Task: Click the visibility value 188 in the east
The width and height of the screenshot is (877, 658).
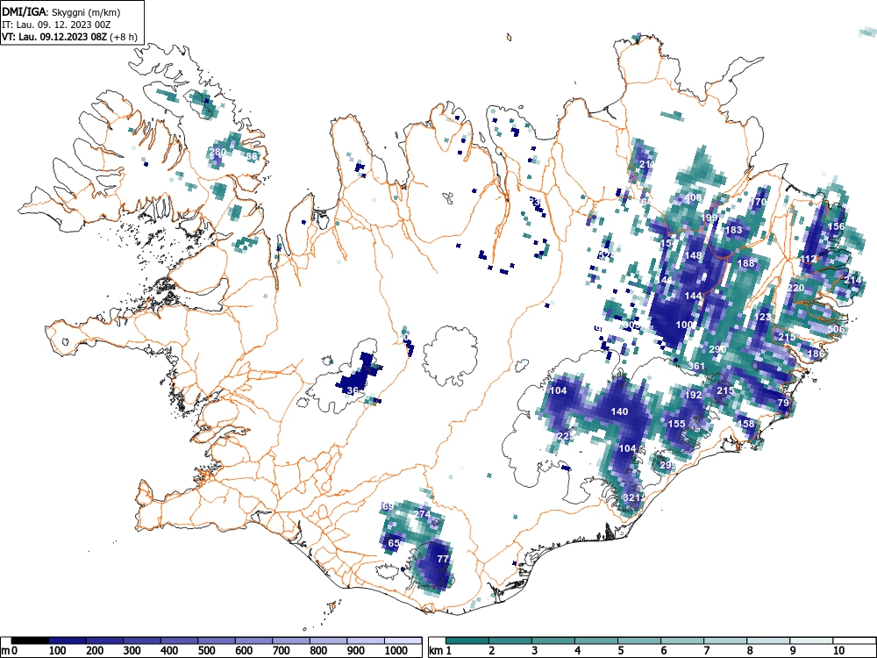Action: pos(745,263)
